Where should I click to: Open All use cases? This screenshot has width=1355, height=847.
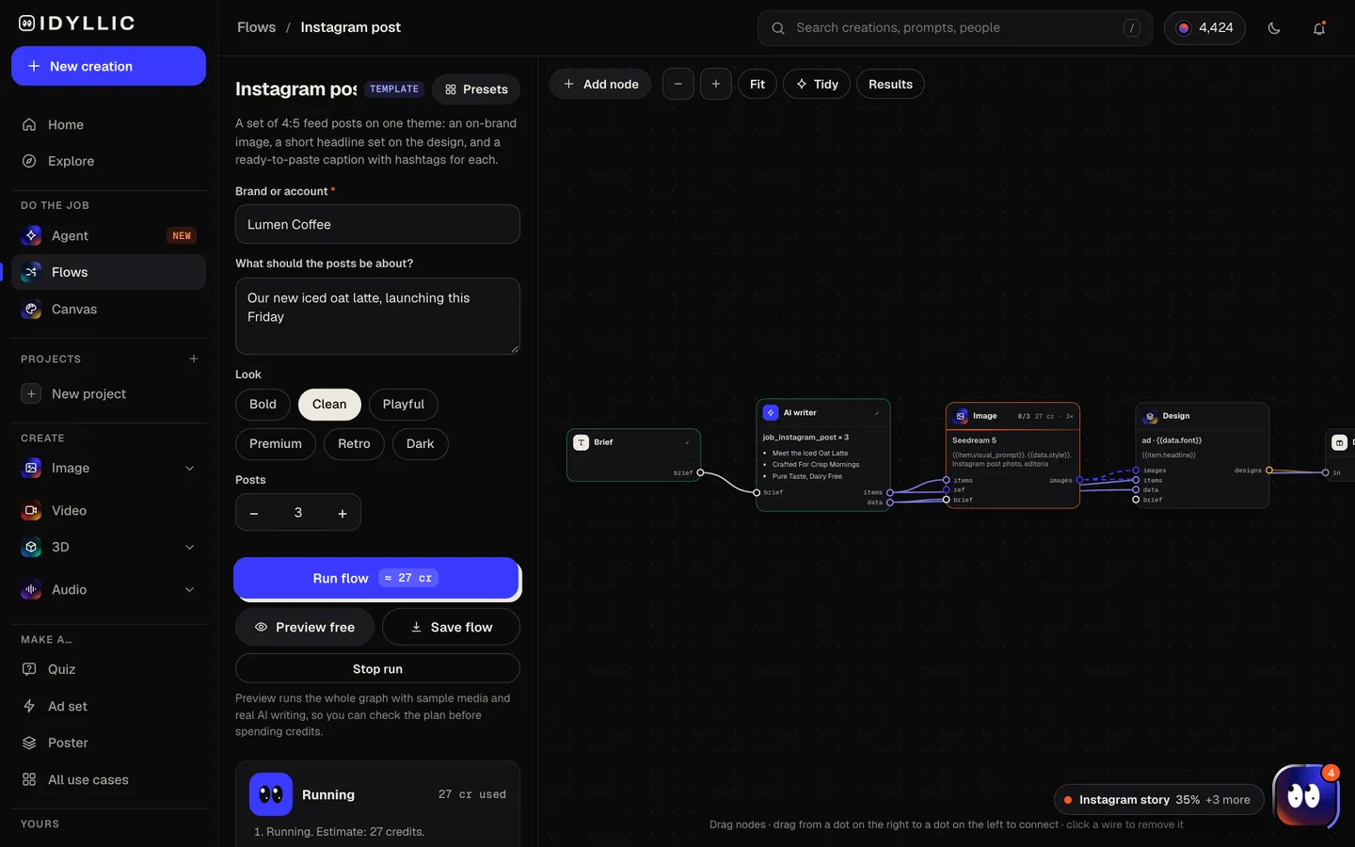coord(108,779)
